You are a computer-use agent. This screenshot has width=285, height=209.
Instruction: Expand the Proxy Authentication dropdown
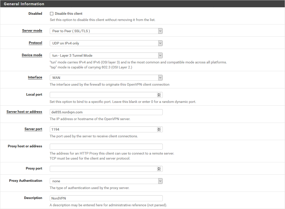coord(106,181)
